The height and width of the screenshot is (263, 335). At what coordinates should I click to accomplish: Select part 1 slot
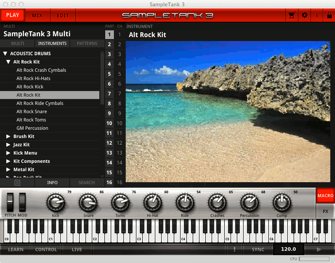(110, 34)
